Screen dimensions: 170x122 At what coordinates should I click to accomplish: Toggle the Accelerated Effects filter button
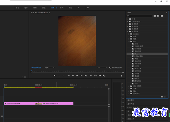pos(155,16)
